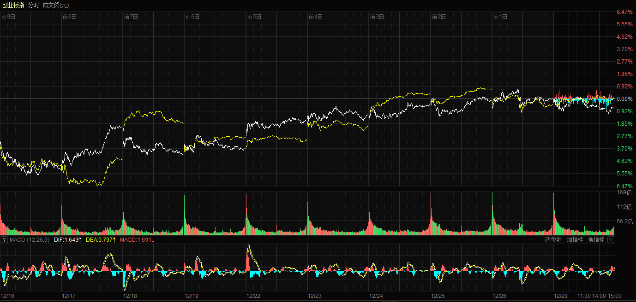The width and height of the screenshot is (636, 302).
Task: Click the 成交额(元) label
Action: (x=56, y=5)
